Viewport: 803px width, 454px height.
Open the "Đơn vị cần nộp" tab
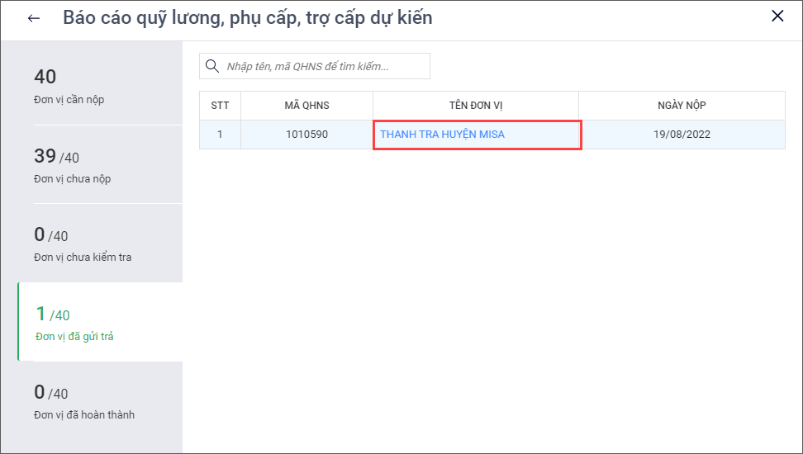point(91,86)
